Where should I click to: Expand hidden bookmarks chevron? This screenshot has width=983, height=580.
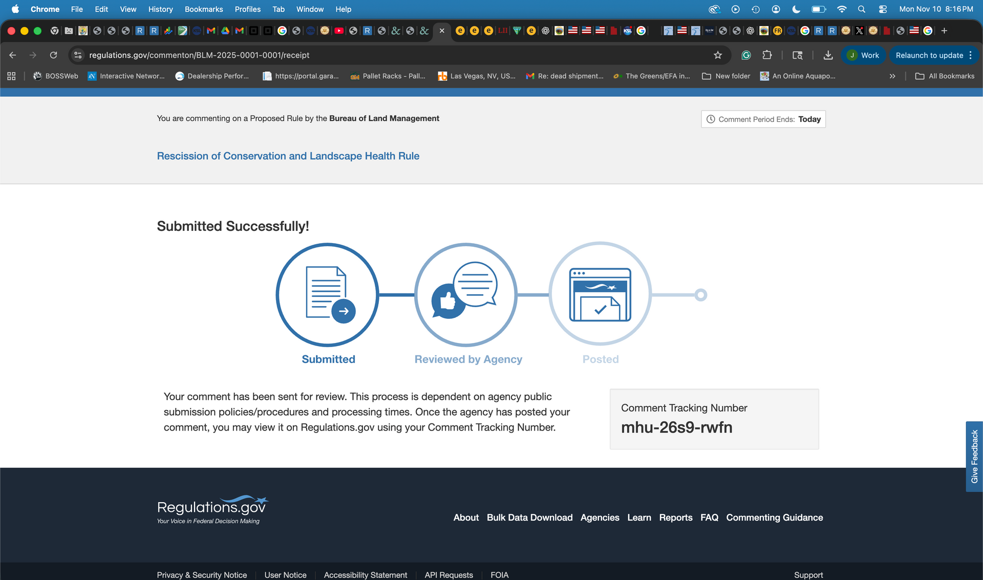tap(892, 76)
